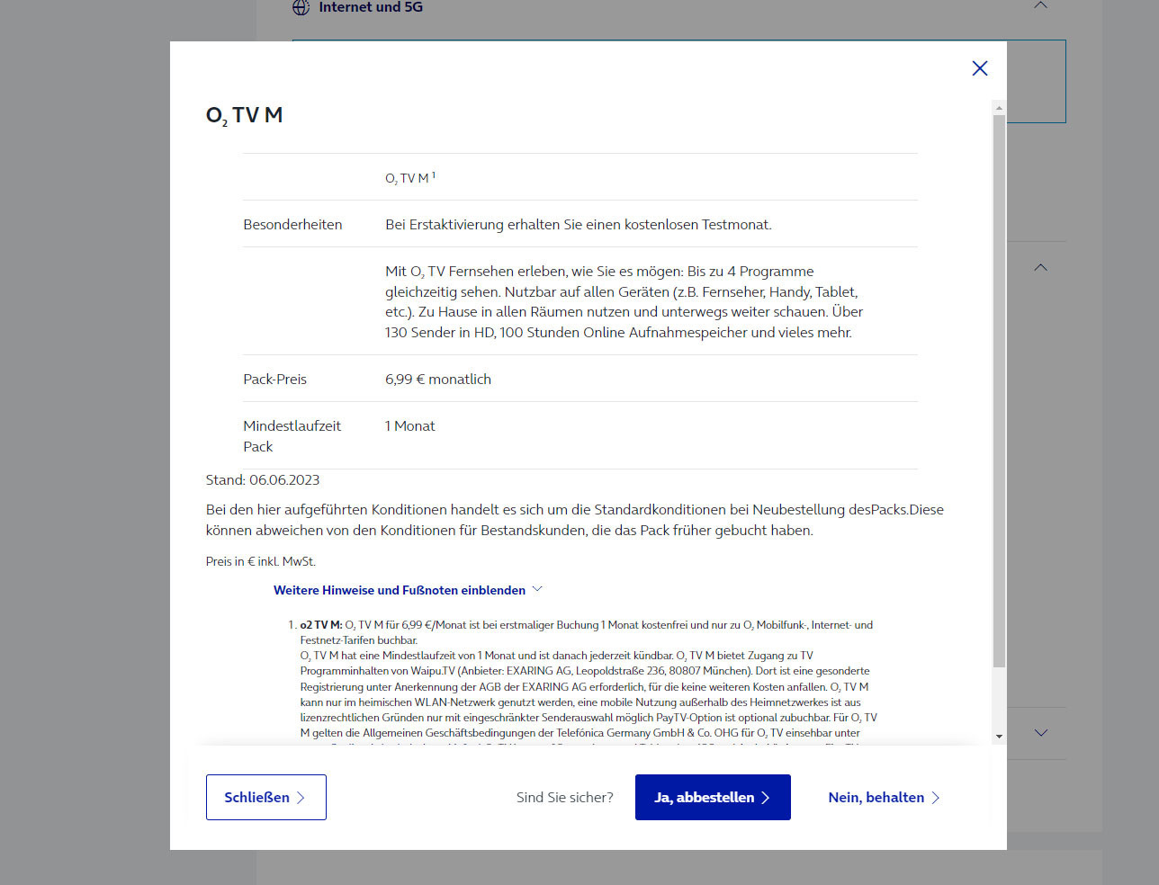Viewport: 1159px width, 885px height.
Task: Click the Stand: 06.06.2023 text
Action: click(263, 480)
